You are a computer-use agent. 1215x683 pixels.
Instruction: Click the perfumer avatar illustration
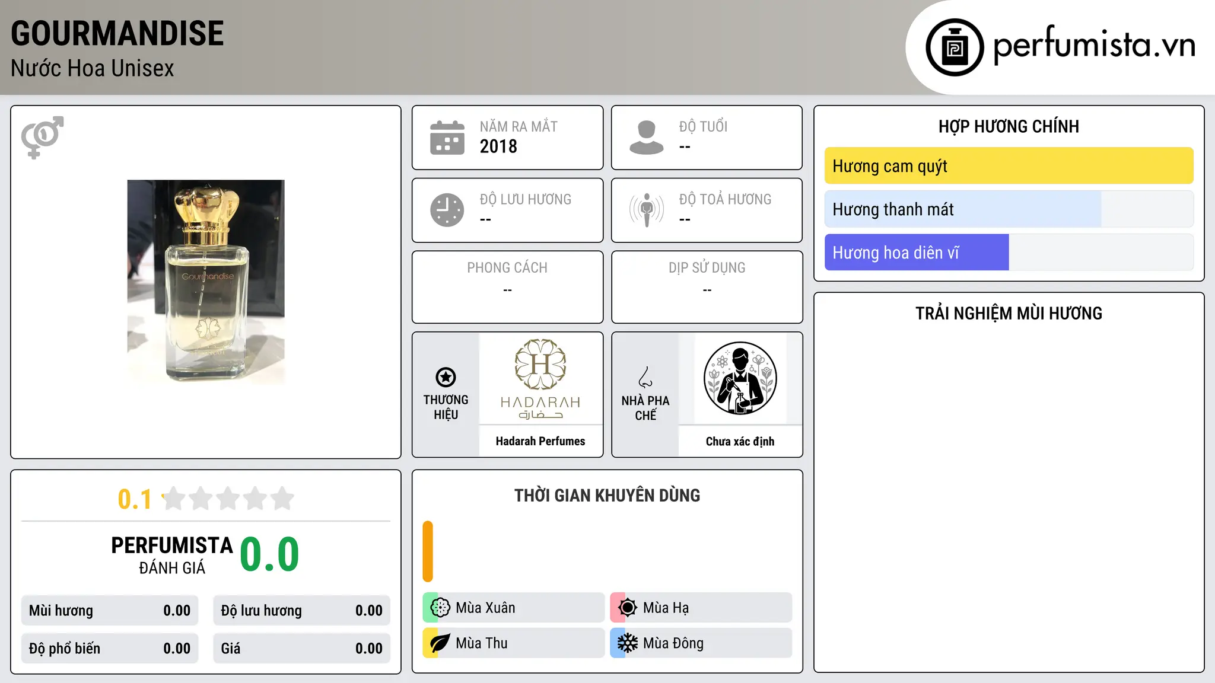pyautogui.click(x=740, y=378)
